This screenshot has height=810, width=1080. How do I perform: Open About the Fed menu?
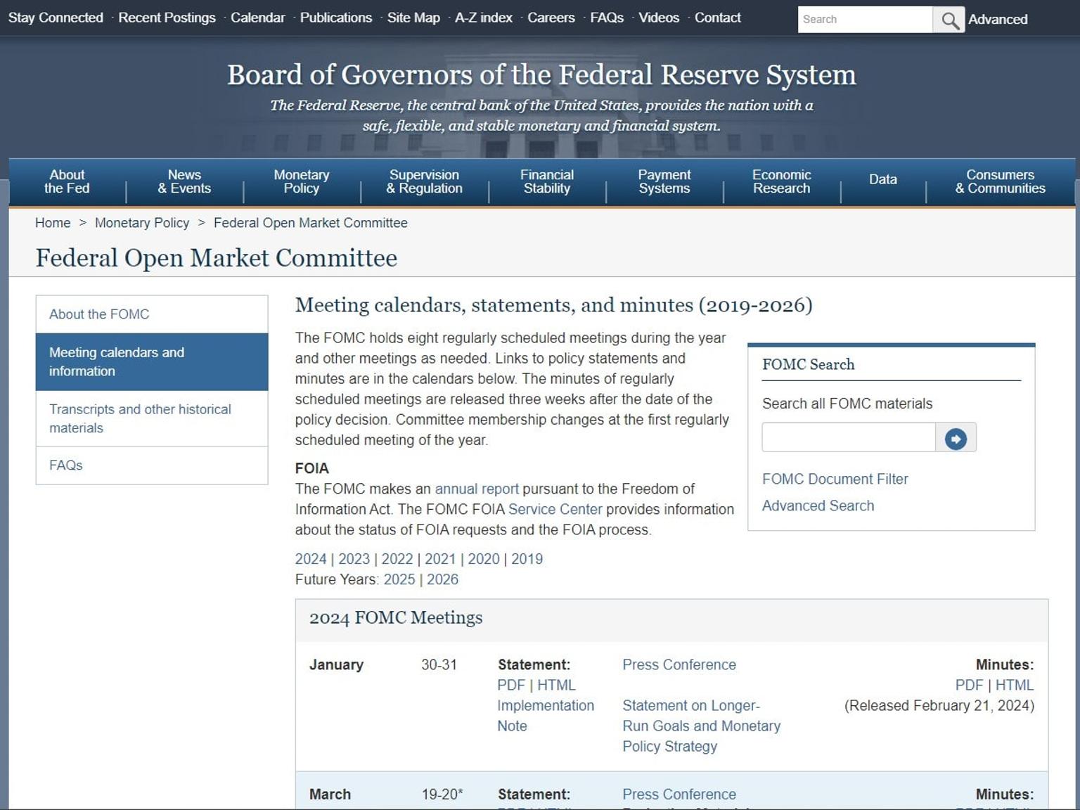coord(67,181)
